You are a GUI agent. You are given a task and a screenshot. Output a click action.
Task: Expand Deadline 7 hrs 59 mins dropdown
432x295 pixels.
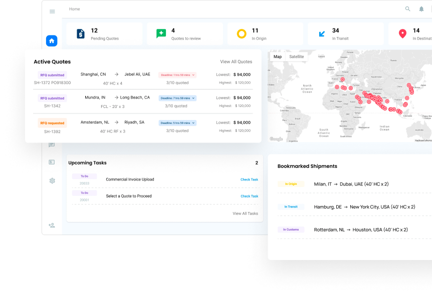click(177, 98)
